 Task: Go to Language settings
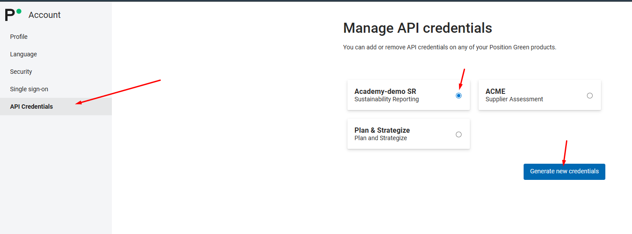(x=56, y=54)
